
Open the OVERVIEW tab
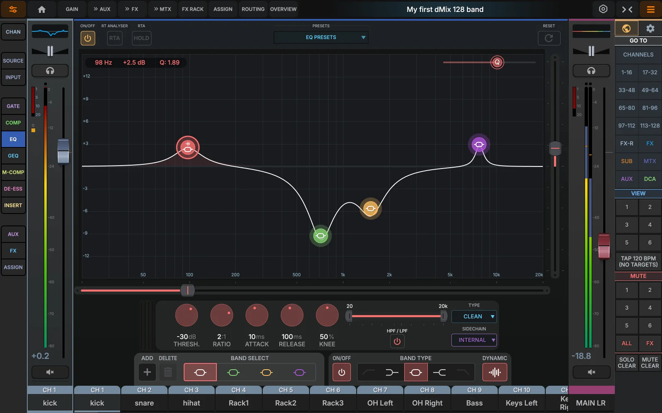(x=283, y=9)
